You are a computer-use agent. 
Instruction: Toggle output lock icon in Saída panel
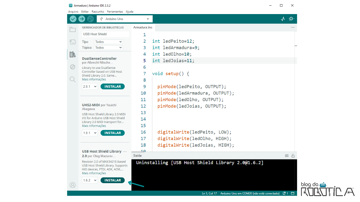click(x=293, y=156)
